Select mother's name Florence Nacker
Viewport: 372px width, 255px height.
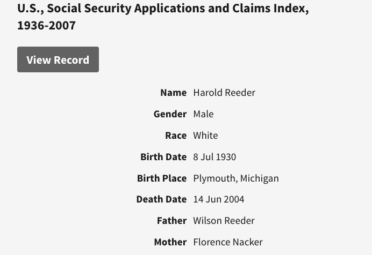pyautogui.click(x=228, y=242)
